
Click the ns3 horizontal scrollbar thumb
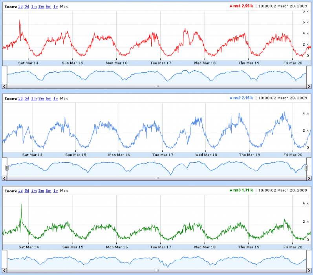coord(157,271)
